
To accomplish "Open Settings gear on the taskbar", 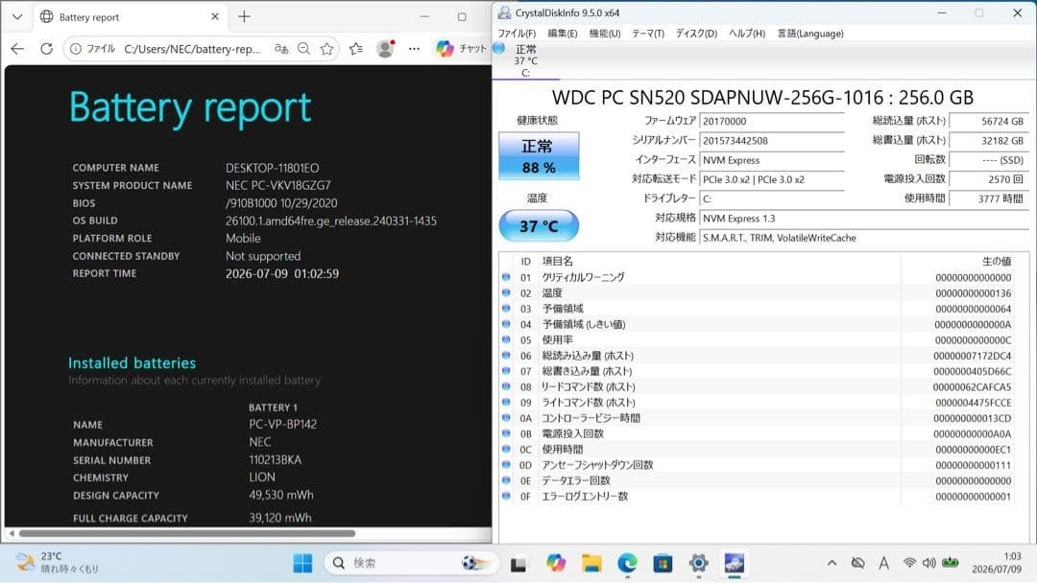I will pos(698,563).
